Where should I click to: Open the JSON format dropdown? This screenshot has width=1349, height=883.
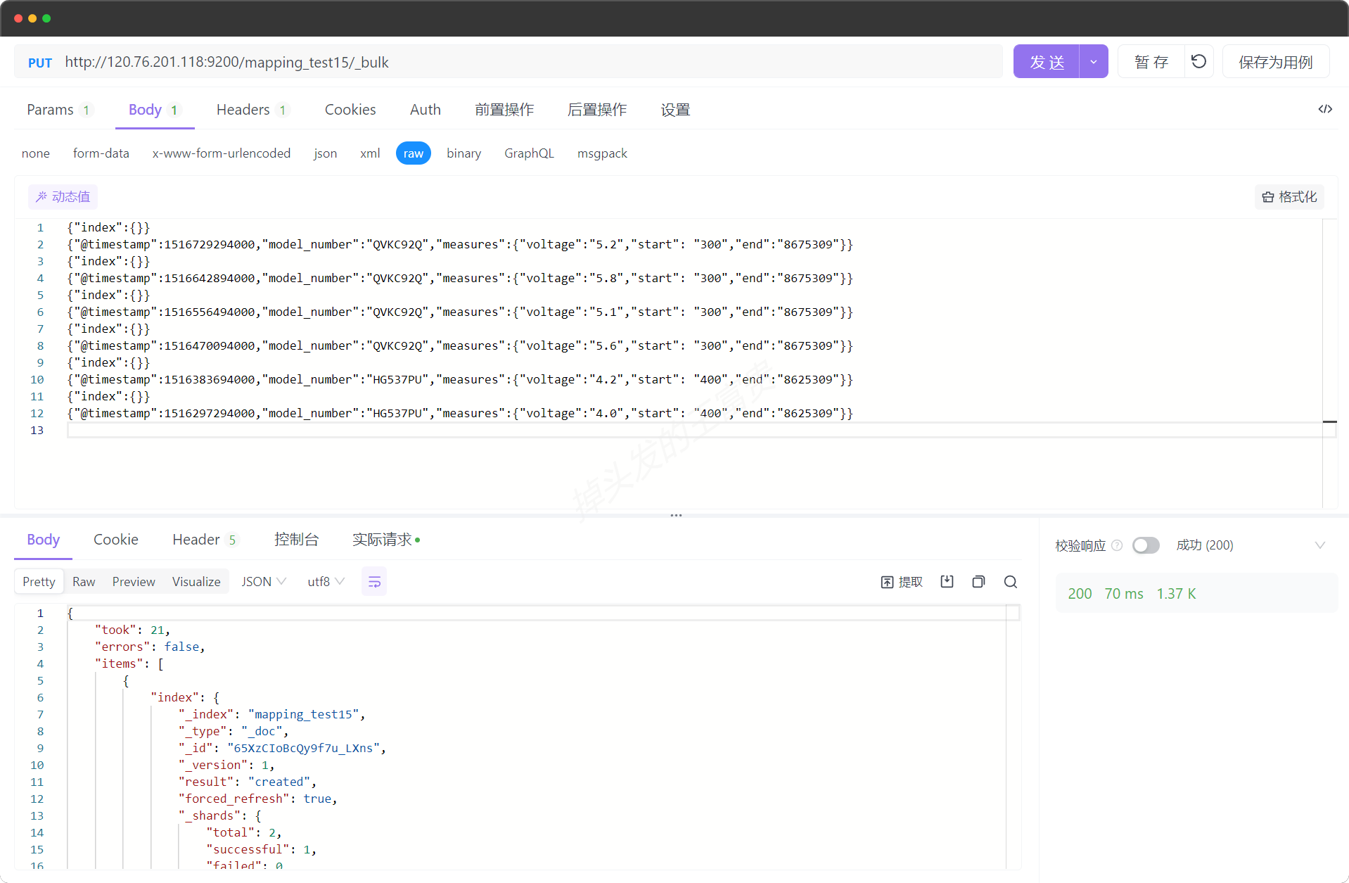pyautogui.click(x=264, y=582)
